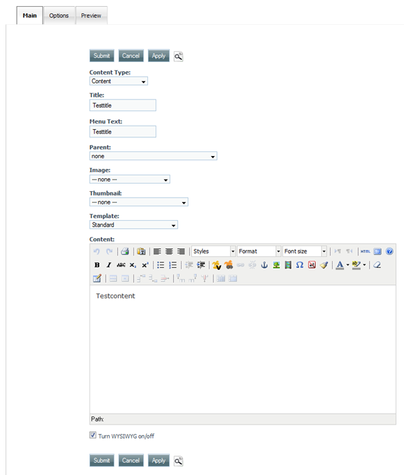Switch to the Preview tab

[91, 15]
